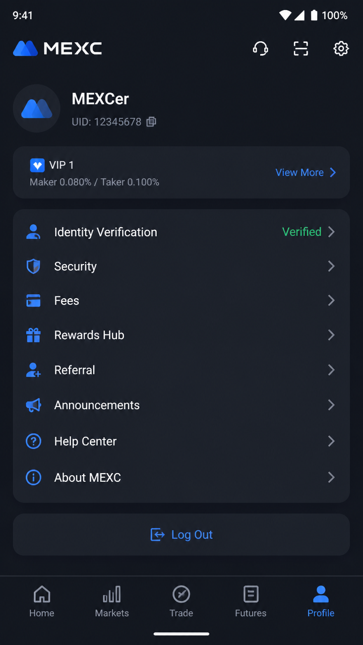Click View More link for VIP
This screenshot has height=645, width=363.
pos(299,172)
